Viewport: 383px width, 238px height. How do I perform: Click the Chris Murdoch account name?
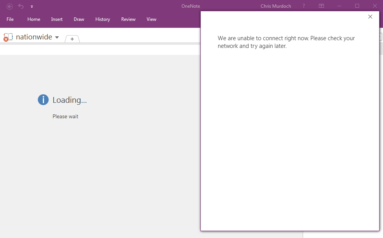(276, 6)
